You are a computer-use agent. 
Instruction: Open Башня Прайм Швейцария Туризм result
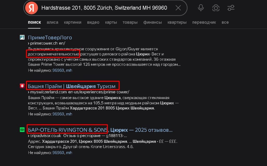click(72, 86)
